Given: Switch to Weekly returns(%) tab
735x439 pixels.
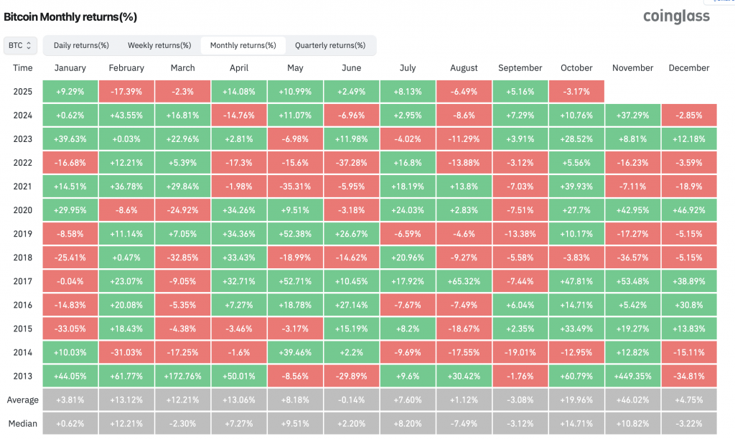Looking at the screenshot, I should point(159,45).
